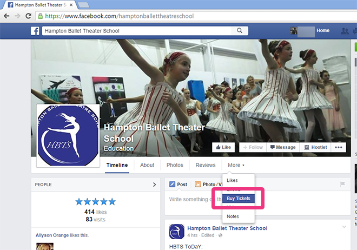Click the green padlock security icon
This screenshot has width=357, height=250.
41,16
